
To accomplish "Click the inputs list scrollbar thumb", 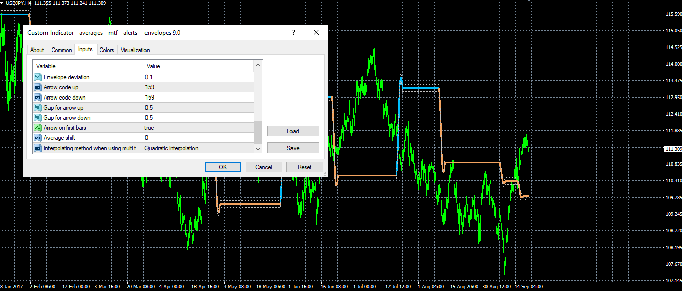I will (x=258, y=133).
